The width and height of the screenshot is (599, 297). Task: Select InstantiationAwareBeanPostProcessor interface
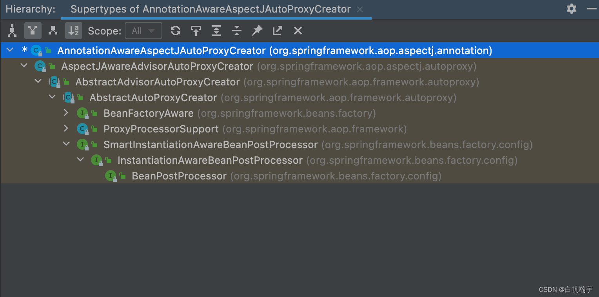210,160
